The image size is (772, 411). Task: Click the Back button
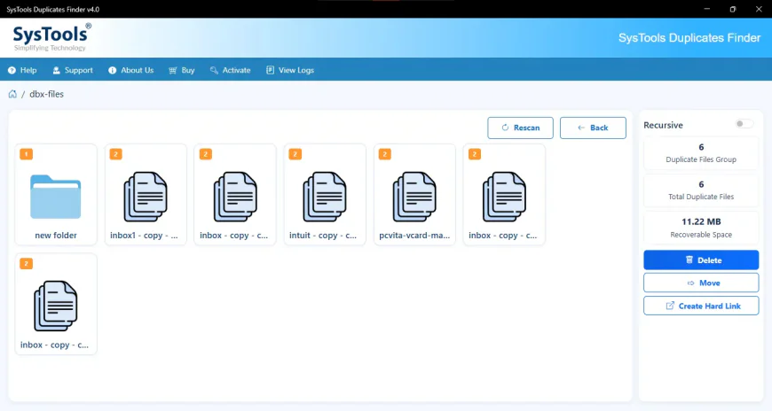tap(593, 128)
